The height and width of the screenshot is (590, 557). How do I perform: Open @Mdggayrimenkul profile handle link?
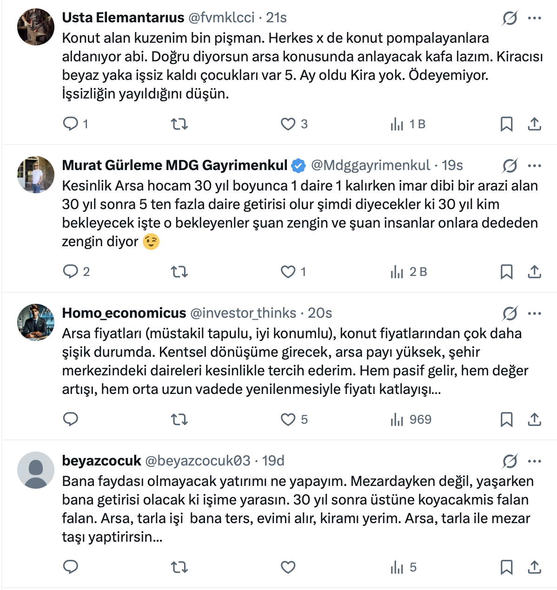[370, 165]
